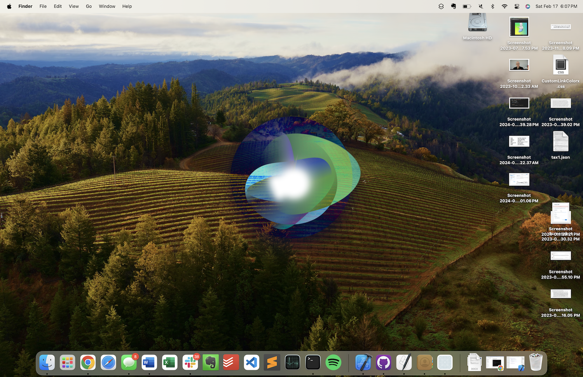Screen dimensions: 583x377
Task: Open Messages app with badge 8
Action: (x=129, y=363)
